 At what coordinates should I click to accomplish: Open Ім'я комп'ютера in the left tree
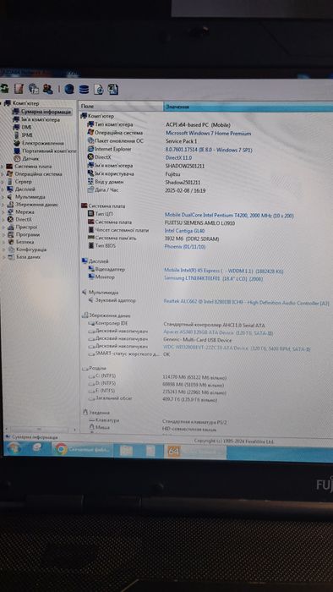[x=41, y=119]
